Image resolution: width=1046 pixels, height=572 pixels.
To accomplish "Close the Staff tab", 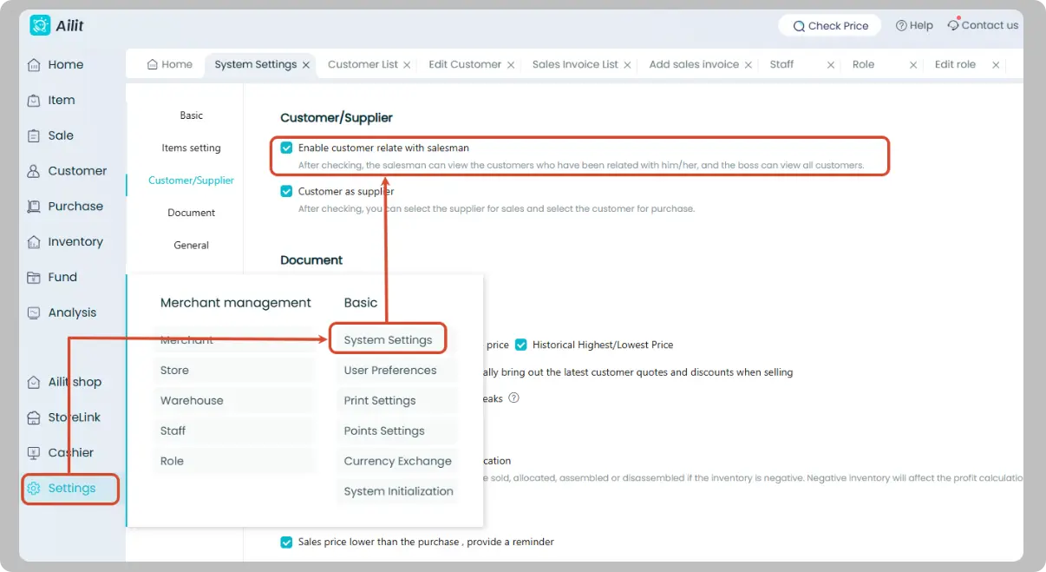I will (x=831, y=65).
